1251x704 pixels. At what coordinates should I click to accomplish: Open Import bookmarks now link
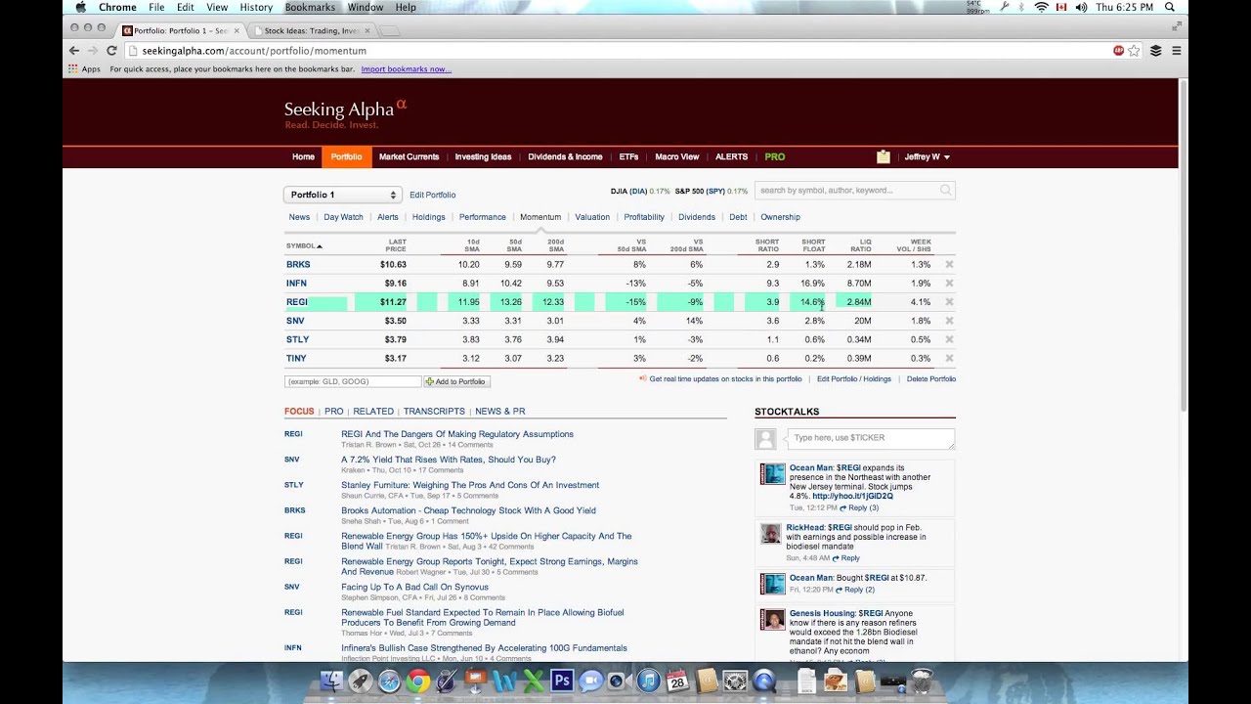(x=406, y=69)
